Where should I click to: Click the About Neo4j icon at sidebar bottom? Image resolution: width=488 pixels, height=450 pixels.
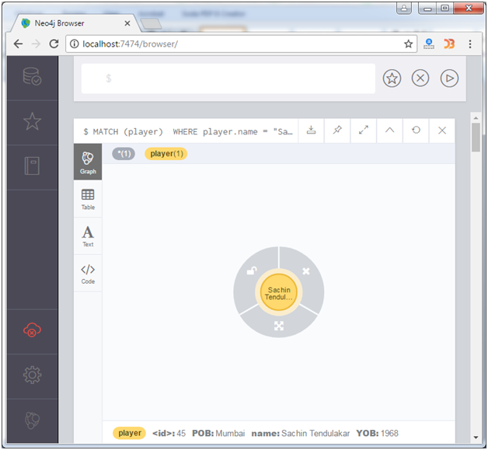click(32, 420)
